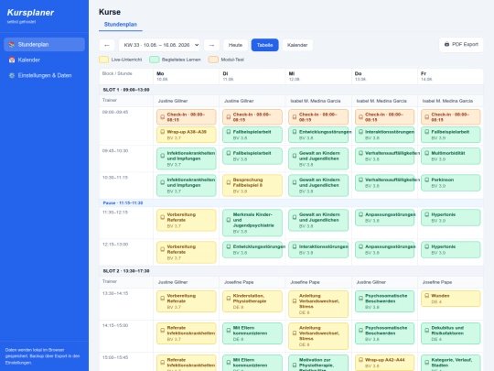Click the Mo 10.08. column header

tap(186, 76)
